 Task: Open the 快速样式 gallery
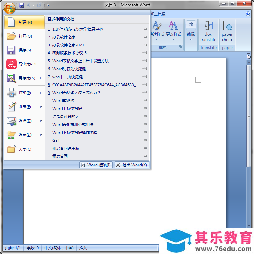157,31
